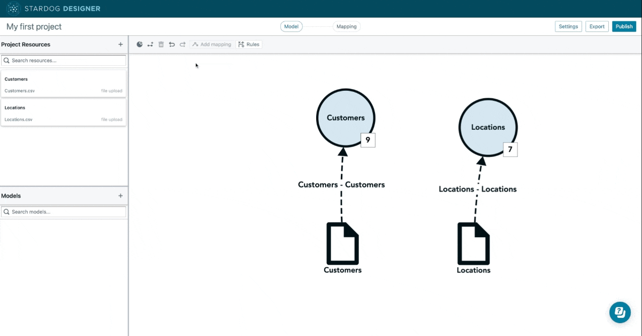Publish the project
This screenshot has width=642, height=336.
[x=624, y=26]
